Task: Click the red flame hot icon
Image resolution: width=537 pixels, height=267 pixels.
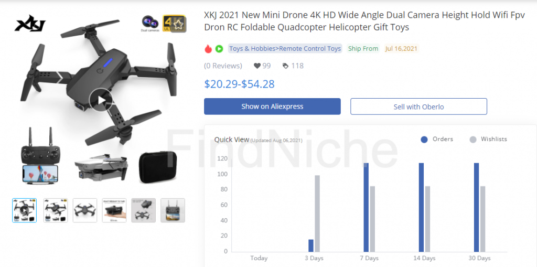Action: (208, 49)
